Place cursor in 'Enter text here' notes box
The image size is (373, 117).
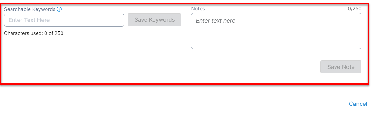tap(276, 31)
